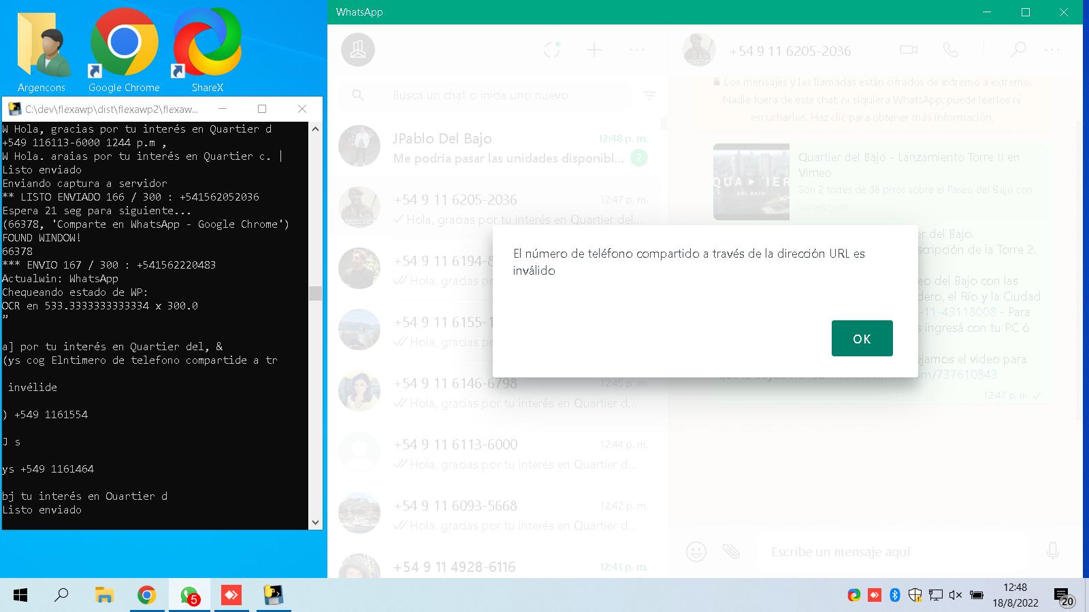The height and width of the screenshot is (612, 1089).
Task: Switch to WhatsApp in the taskbar
Action: (x=189, y=596)
